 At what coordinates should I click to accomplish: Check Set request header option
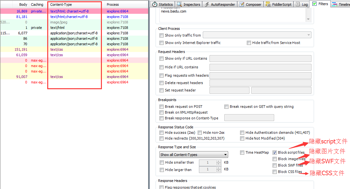point(161,90)
